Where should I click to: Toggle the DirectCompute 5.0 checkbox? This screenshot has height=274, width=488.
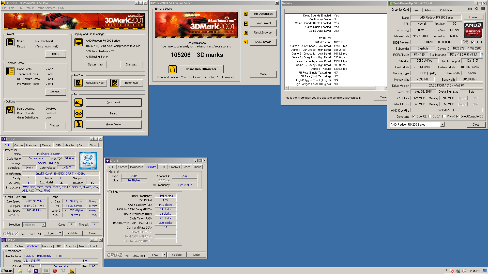coord(458,116)
